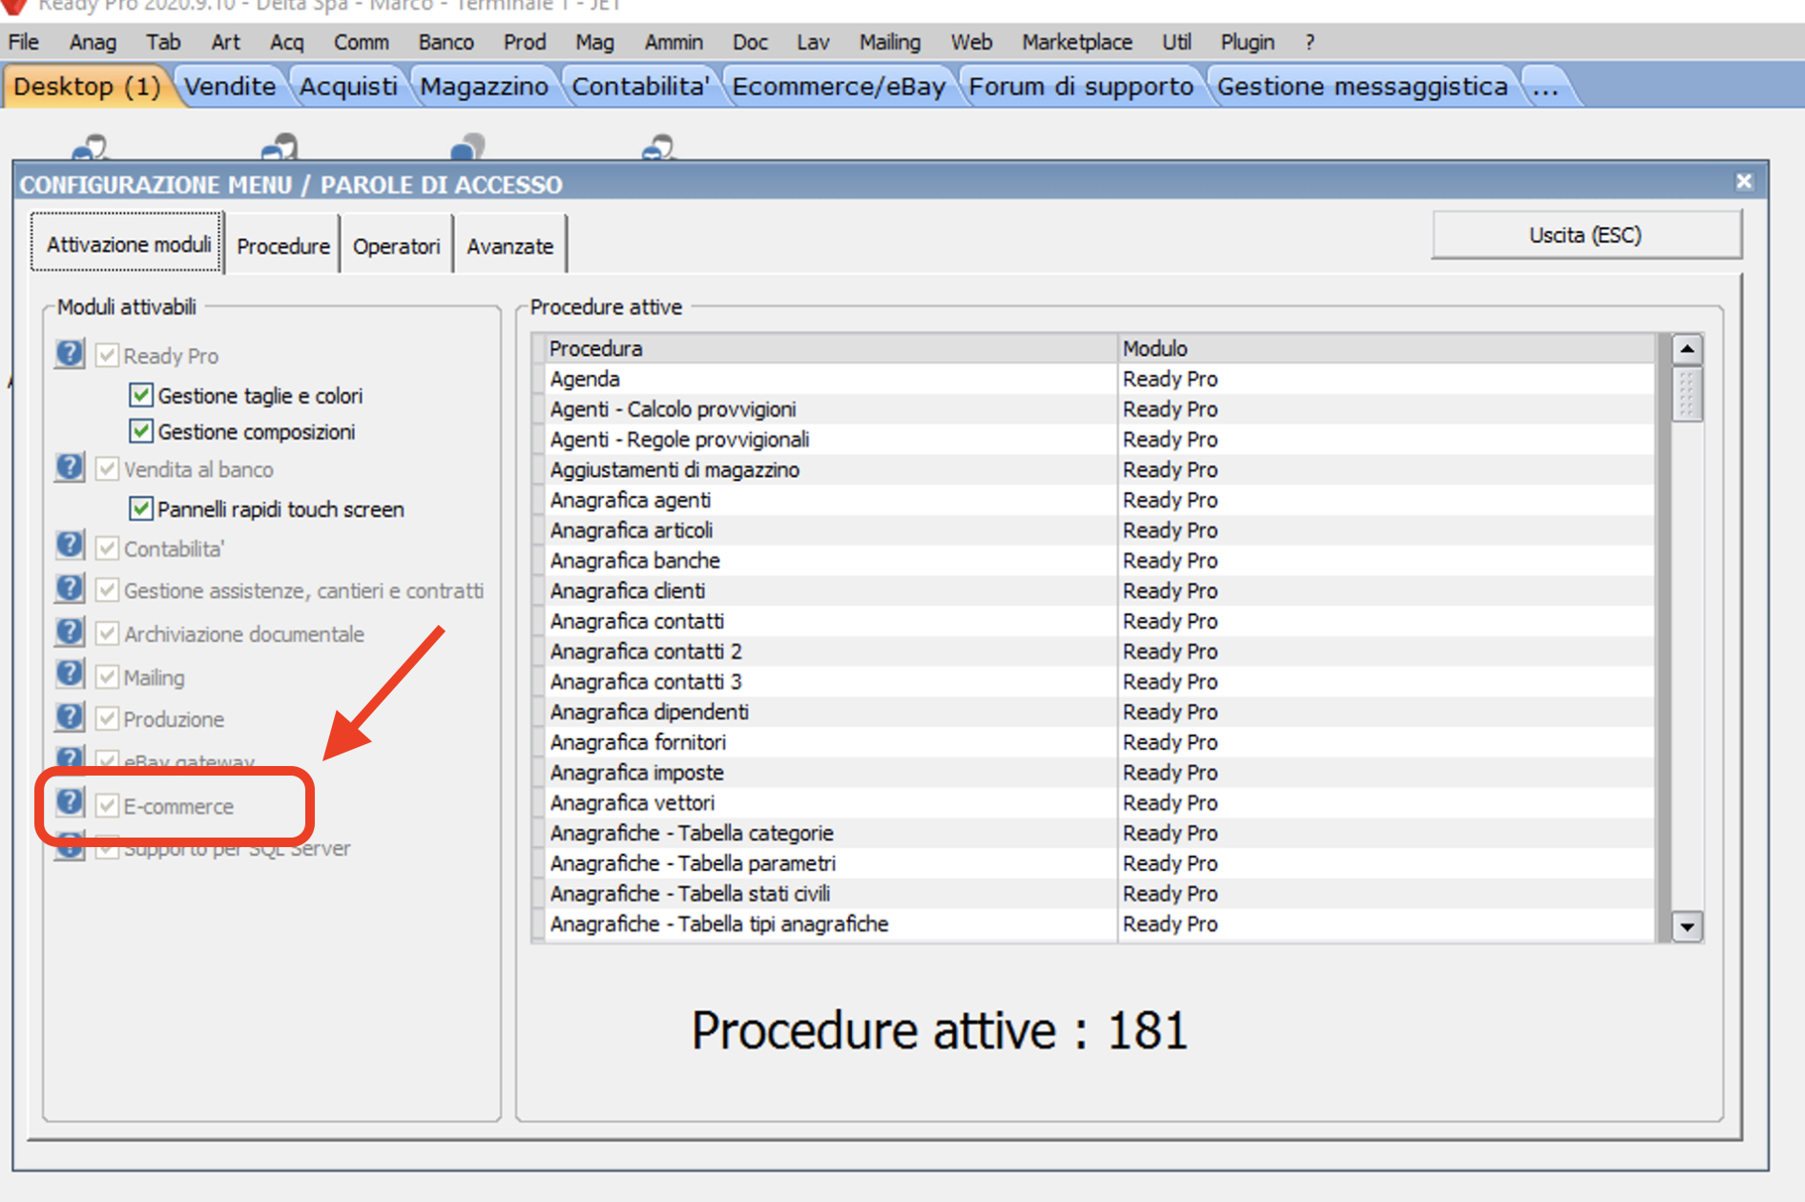The width and height of the screenshot is (1805, 1202).
Task: Switch to the Acquisti tab
Action: click(348, 87)
